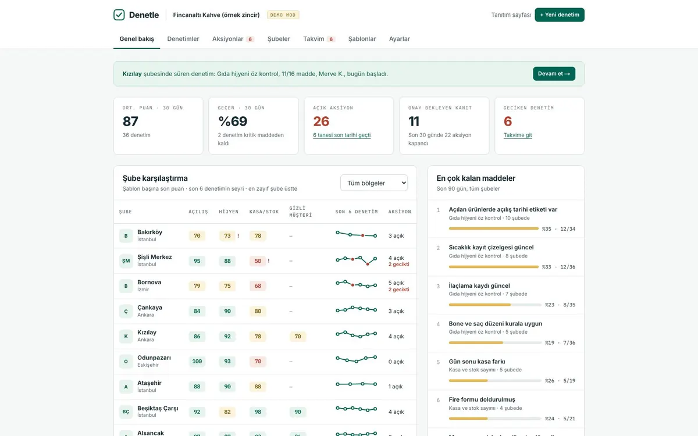Click the Takvime git link
698x436 pixels.
(518, 135)
